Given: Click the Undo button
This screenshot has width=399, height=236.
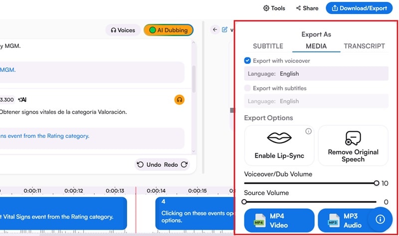Looking at the screenshot, I should click(149, 165).
